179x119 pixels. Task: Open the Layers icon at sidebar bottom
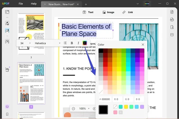[7, 107]
